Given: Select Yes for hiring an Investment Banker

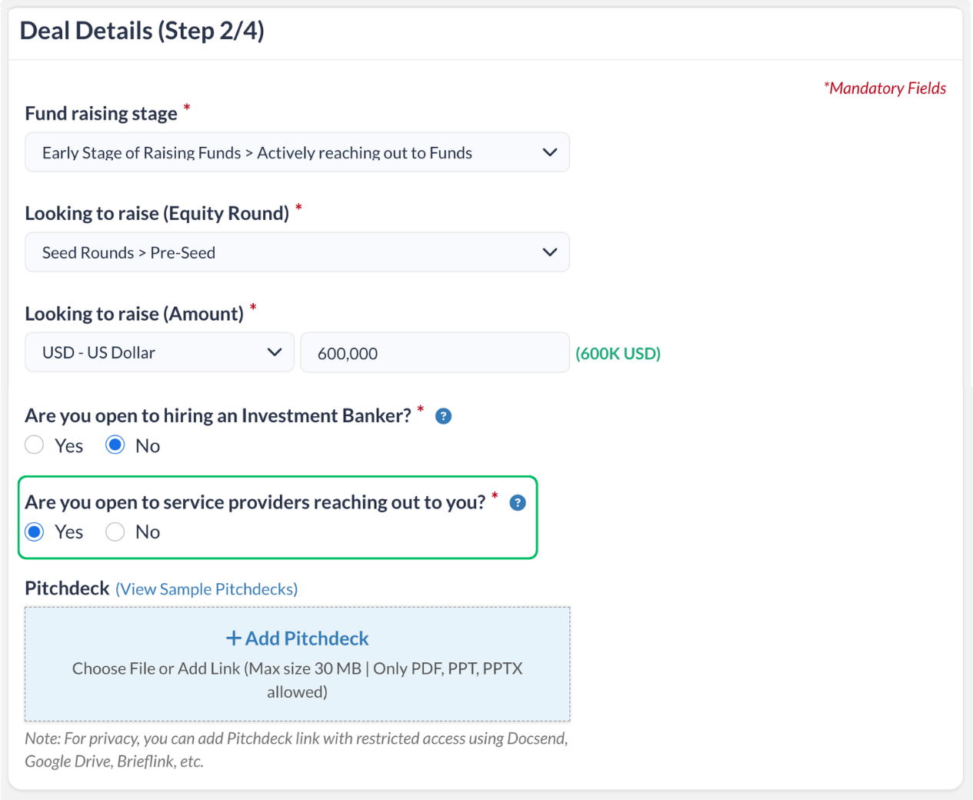Looking at the screenshot, I should [35, 445].
